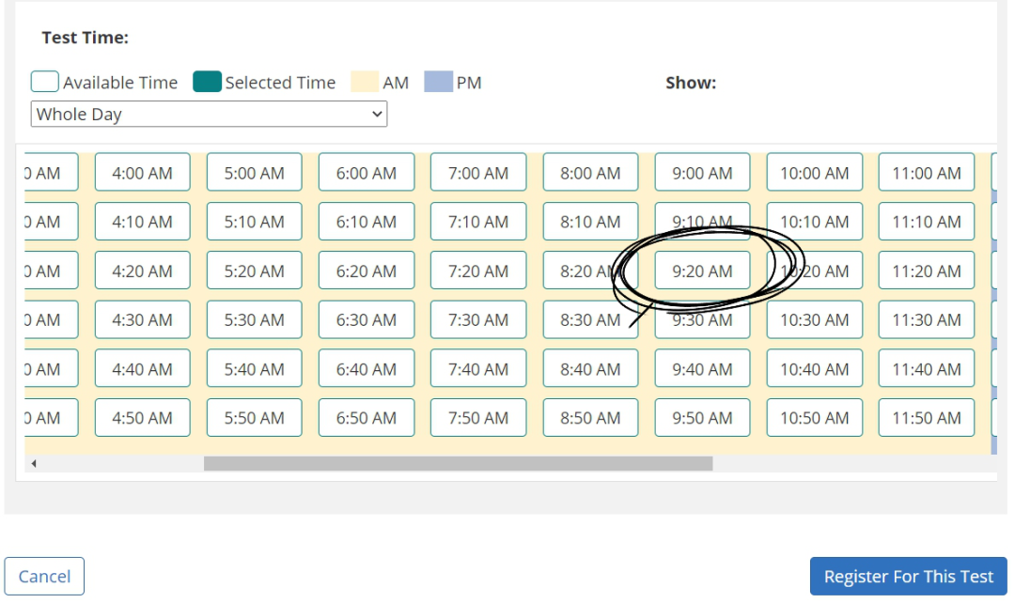Screen dimensions: 1015x603
Task: Click the PM legend color swatch
Action: point(438,83)
